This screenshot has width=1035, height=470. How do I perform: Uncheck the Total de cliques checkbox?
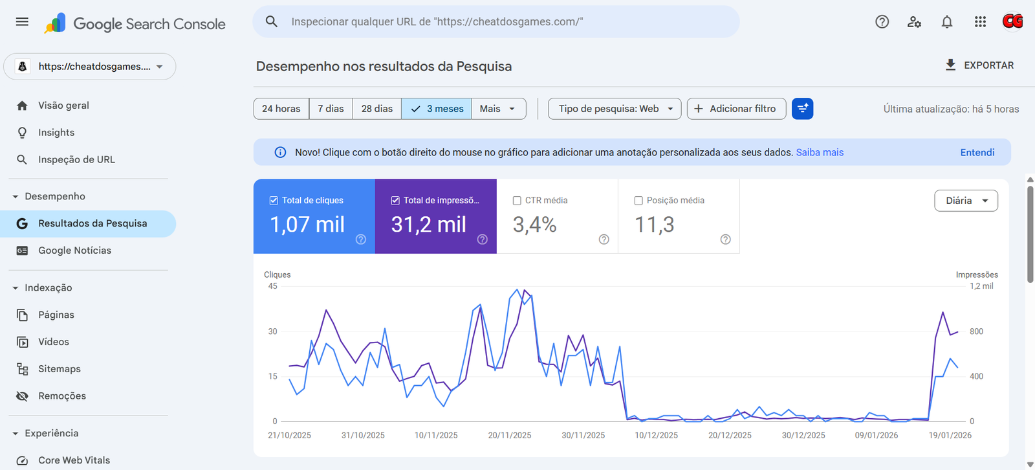click(x=274, y=201)
